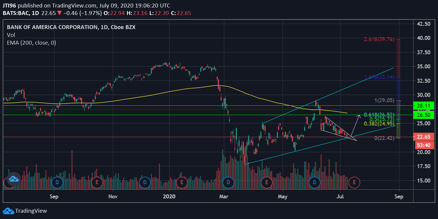Screen dimensions: 438x219
Task: Click the Mar label on time axis
Action: coord(224,197)
